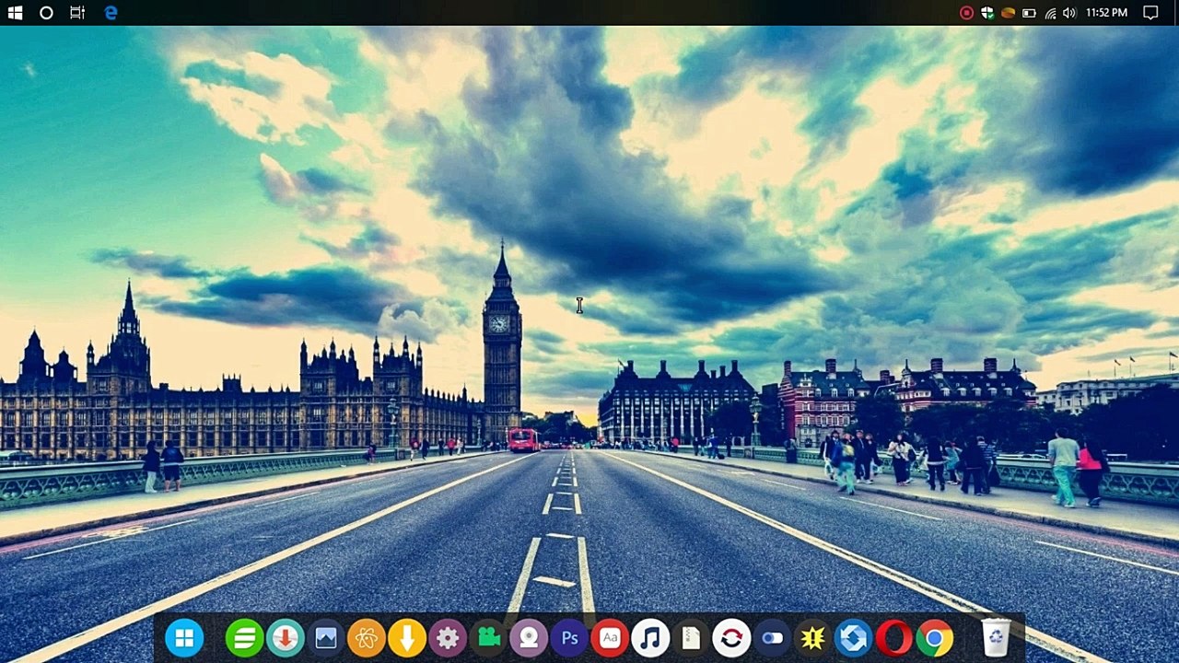Open the yellow starburst exclamation dock icon
The height and width of the screenshot is (663, 1179).
812,637
